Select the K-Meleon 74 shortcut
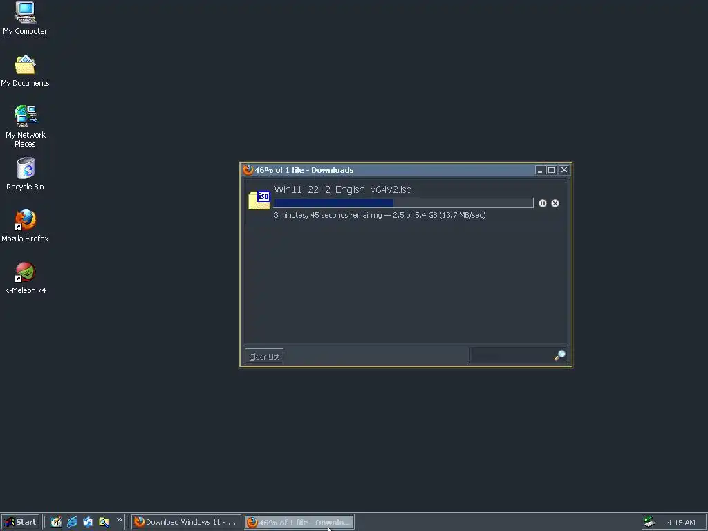Screen dimensions: 708x531 [25, 278]
